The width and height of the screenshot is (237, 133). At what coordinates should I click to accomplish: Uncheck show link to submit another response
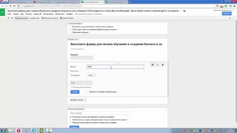70,117
